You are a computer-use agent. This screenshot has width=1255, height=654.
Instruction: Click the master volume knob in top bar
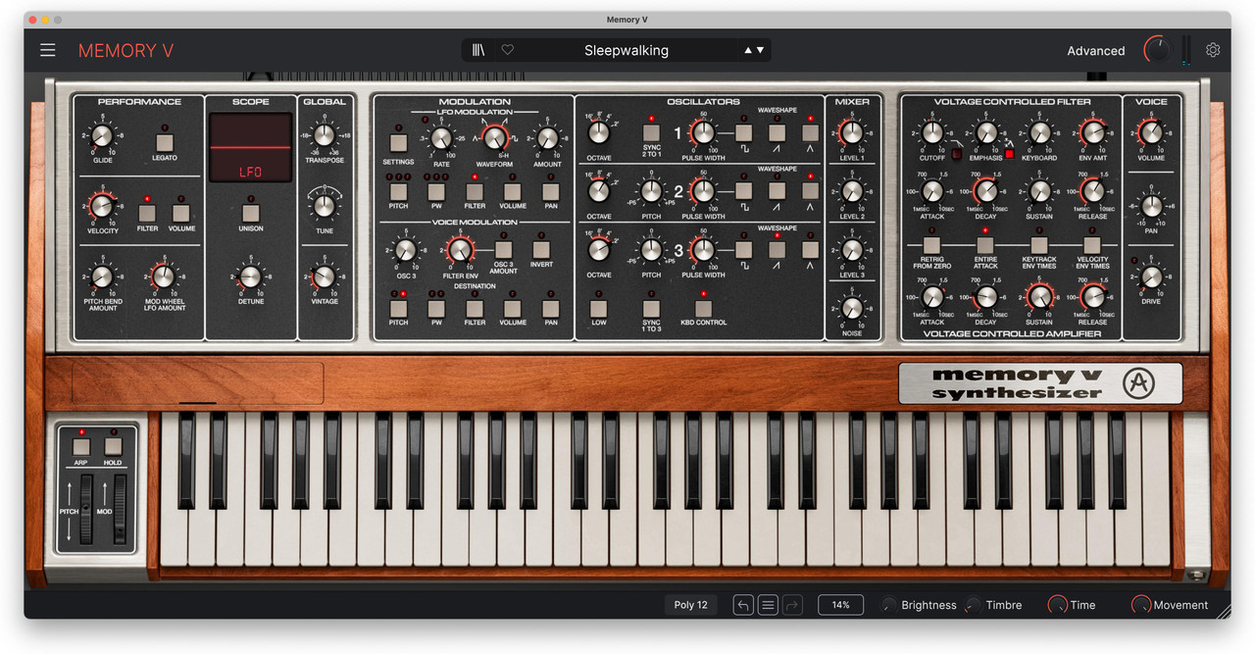(x=1158, y=50)
